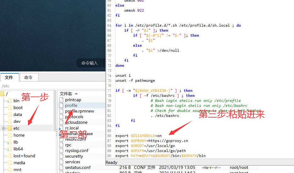294x173 pixels.
Task: Click the boot folder icon
Action: coord(10,107)
